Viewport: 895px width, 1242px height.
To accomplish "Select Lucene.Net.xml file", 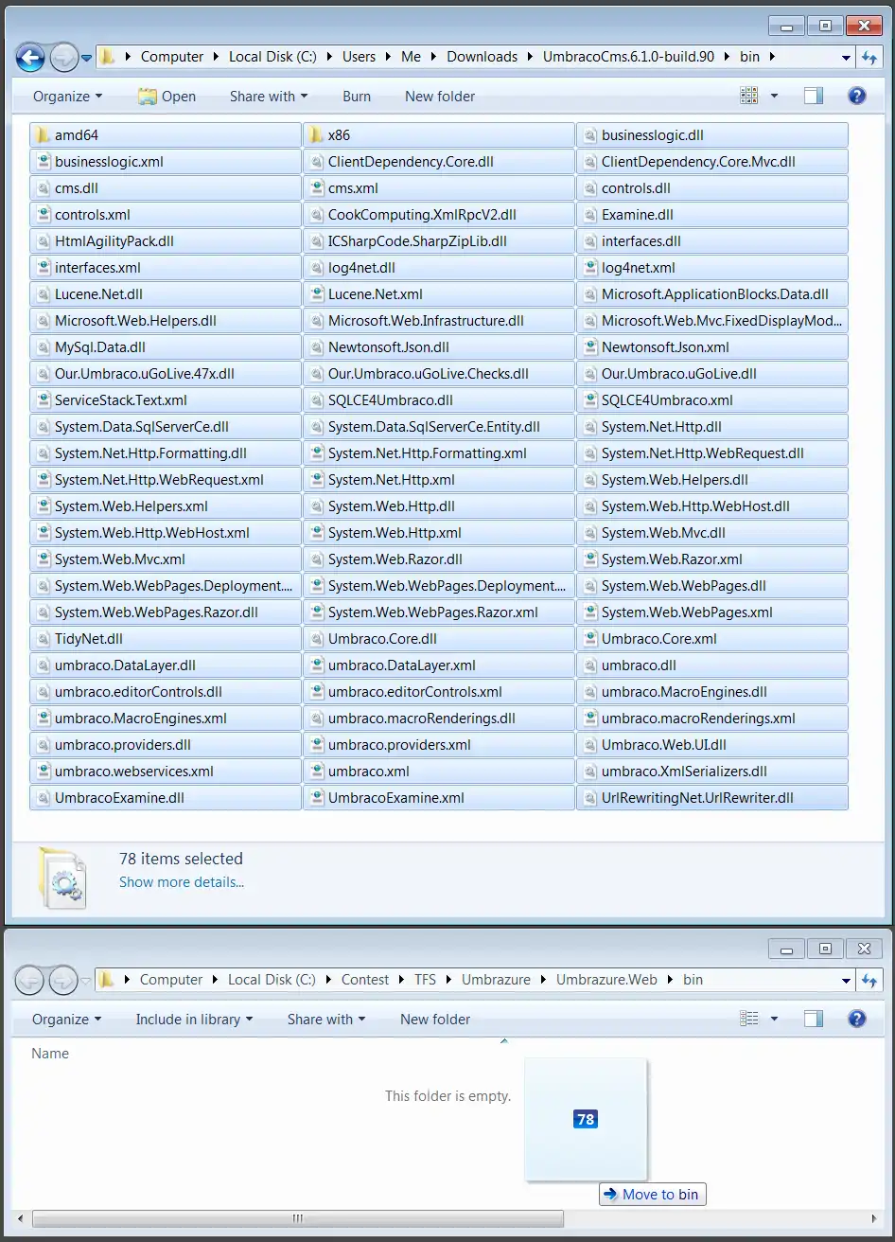I will (438, 294).
